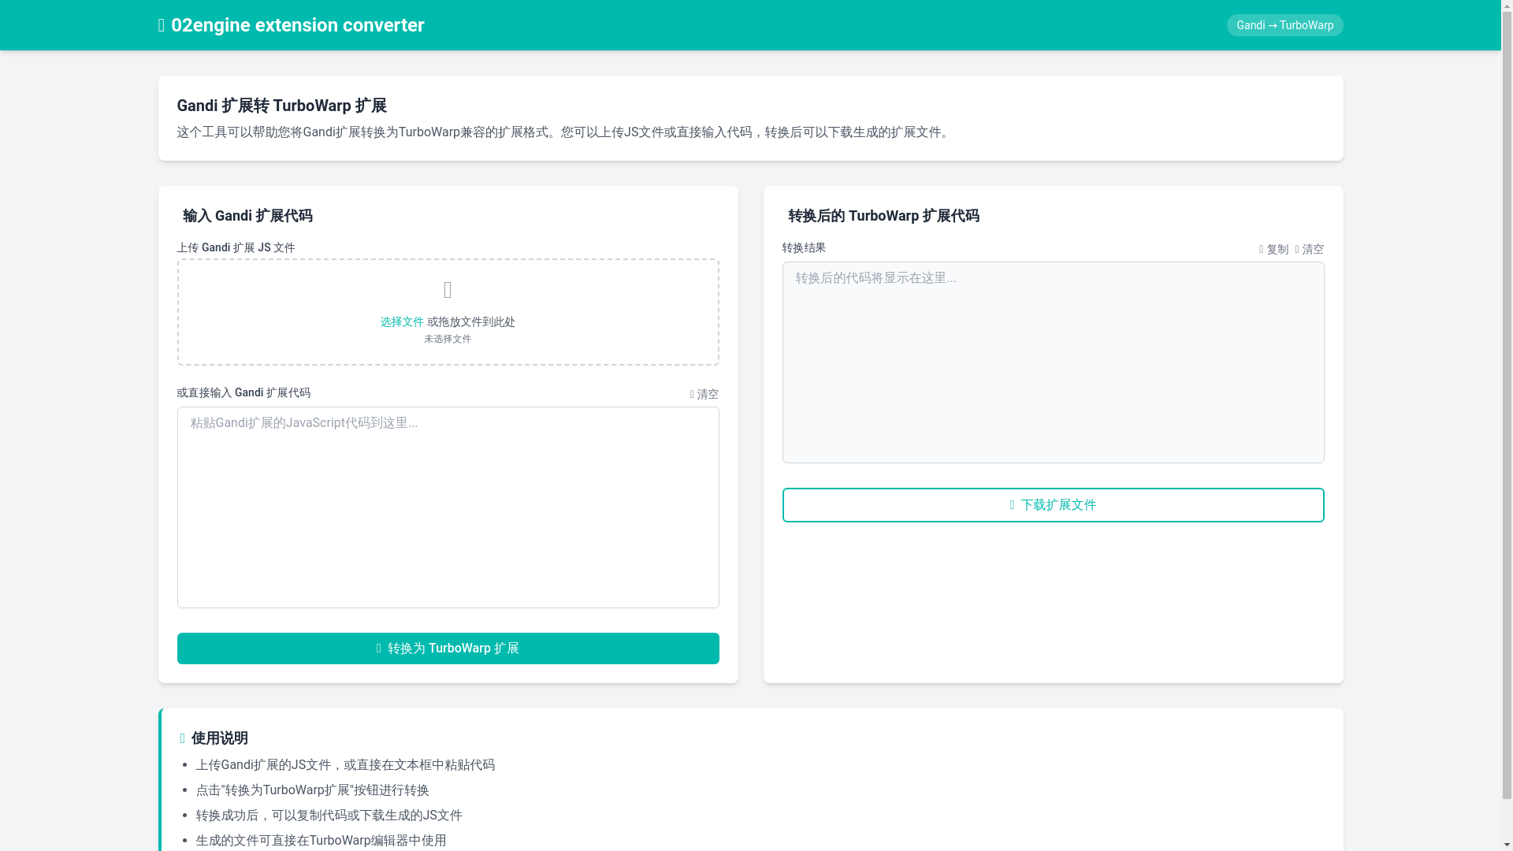1513x851 pixels.
Task: Click the upload icon in the drop zone
Action: pyautogui.click(x=448, y=290)
